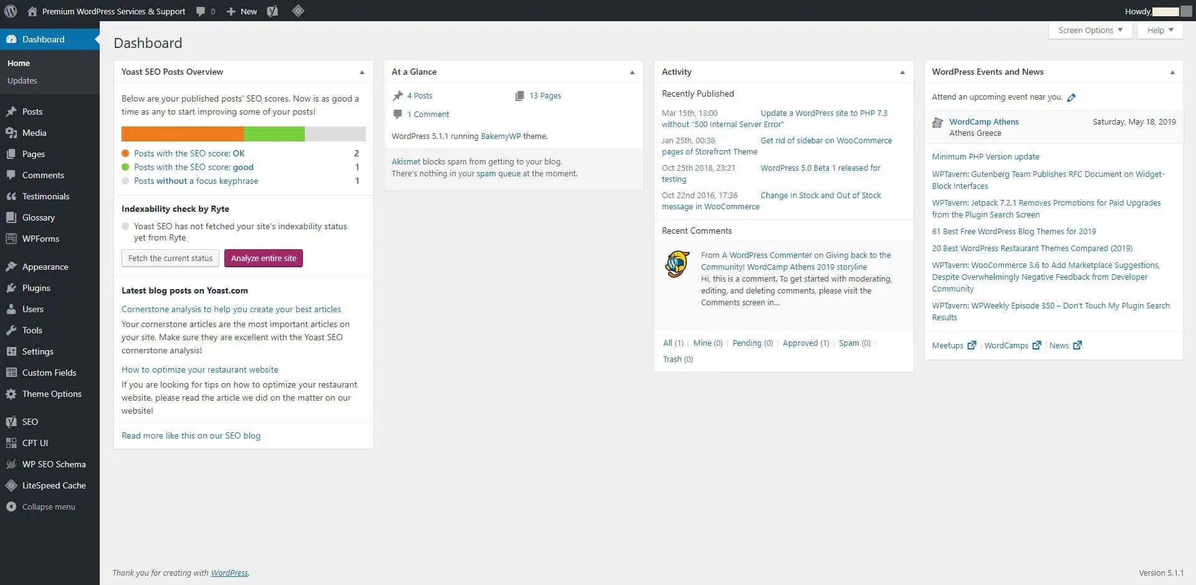Collapse the At a Glance panel
1196x585 pixels.
(x=632, y=72)
